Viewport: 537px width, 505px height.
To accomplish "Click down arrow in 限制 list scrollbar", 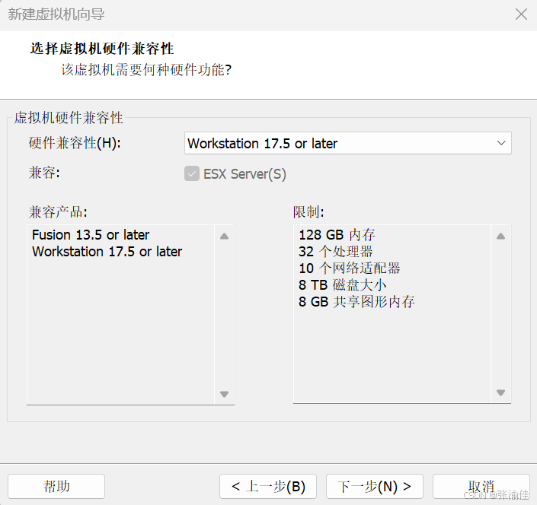I will (500, 392).
